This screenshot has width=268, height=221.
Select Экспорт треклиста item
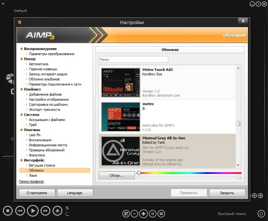click(44, 110)
